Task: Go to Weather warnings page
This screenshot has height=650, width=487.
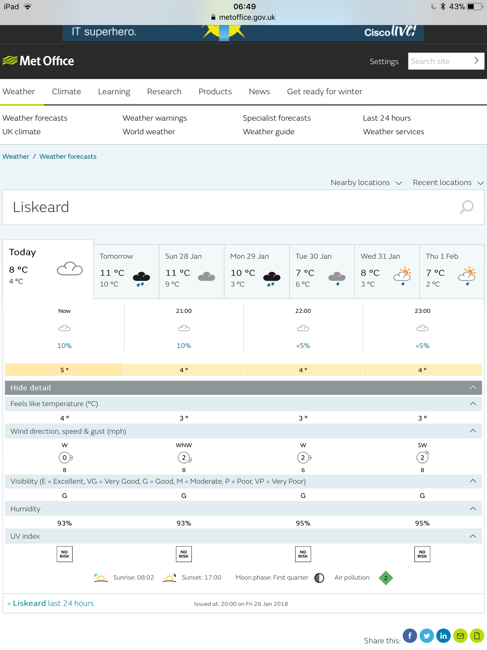Action: pyautogui.click(x=155, y=118)
